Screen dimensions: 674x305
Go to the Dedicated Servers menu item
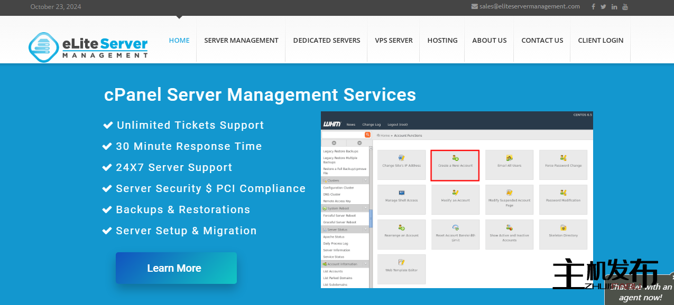(327, 40)
